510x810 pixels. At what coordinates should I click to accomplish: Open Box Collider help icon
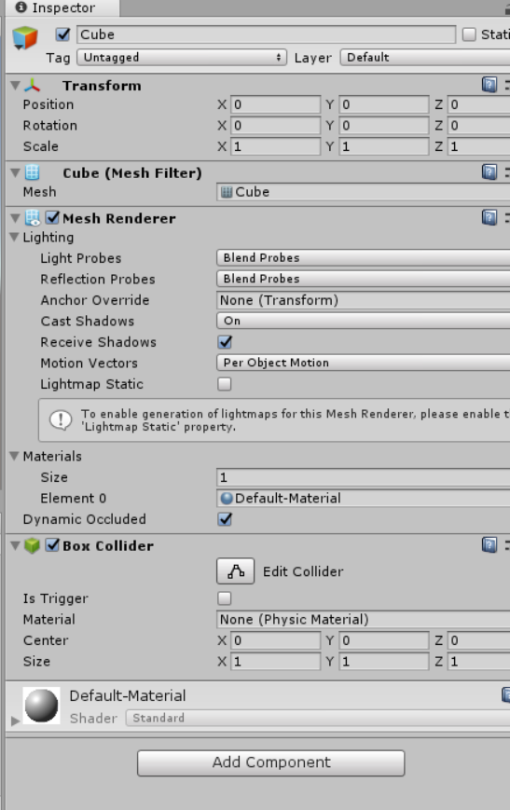click(x=489, y=544)
